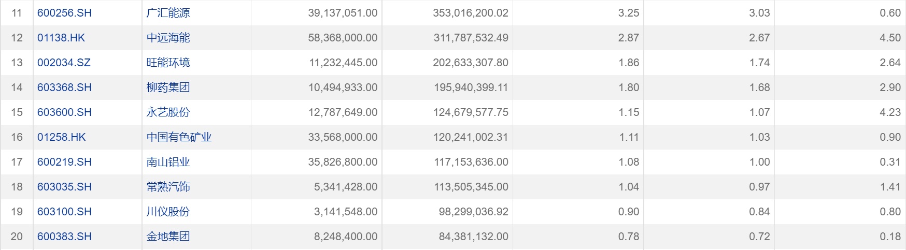Click the 603035.SH link
This screenshot has width=906, height=250.
[64, 187]
